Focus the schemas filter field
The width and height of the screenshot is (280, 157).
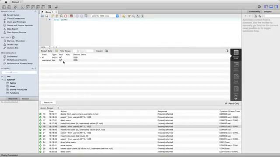pos(19,72)
